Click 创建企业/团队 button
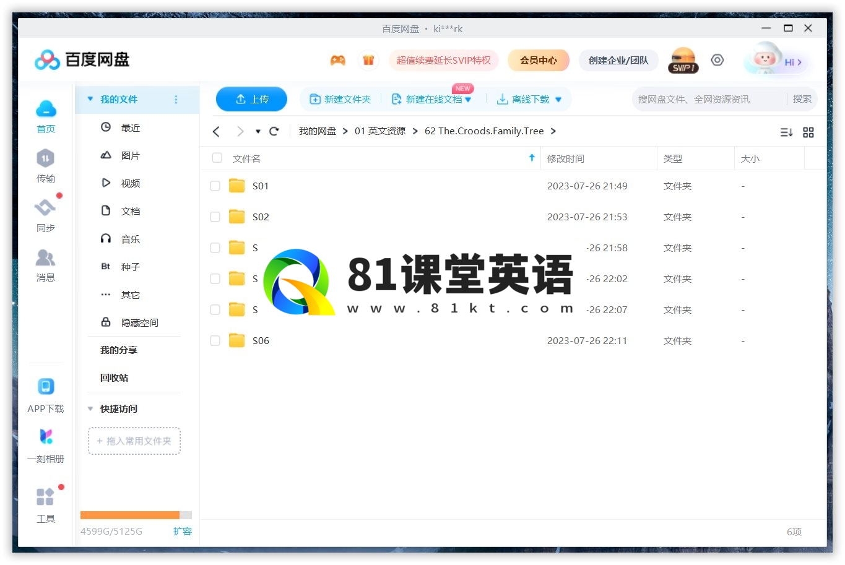 click(618, 61)
